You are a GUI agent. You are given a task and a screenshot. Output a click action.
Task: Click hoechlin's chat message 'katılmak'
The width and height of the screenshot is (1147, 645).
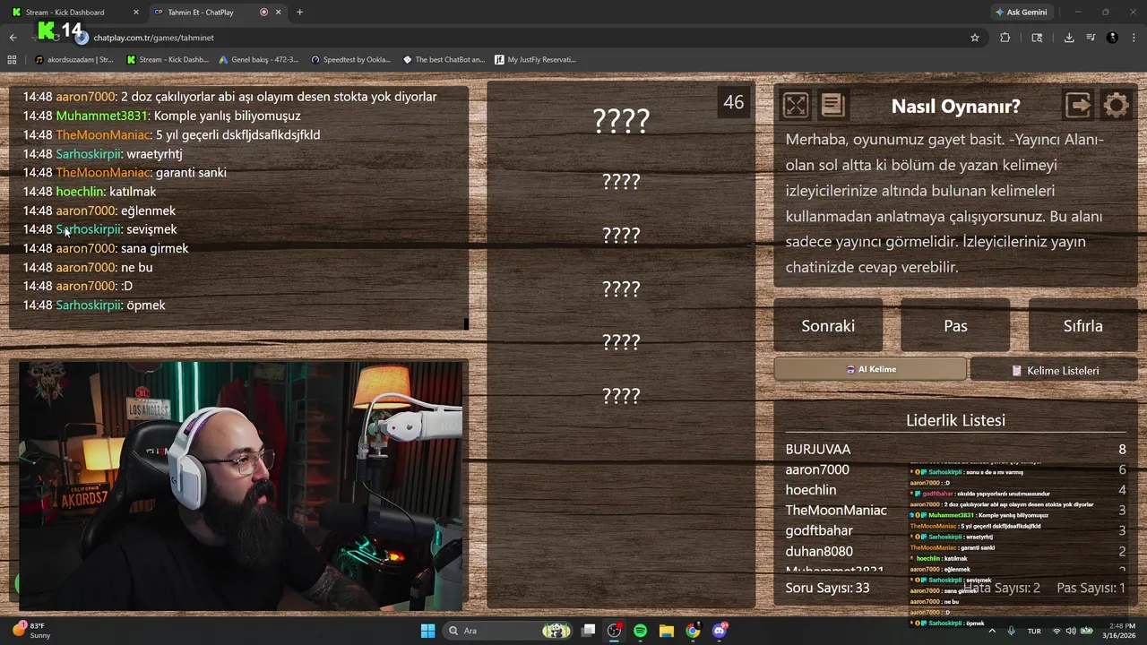pyautogui.click(x=133, y=192)
